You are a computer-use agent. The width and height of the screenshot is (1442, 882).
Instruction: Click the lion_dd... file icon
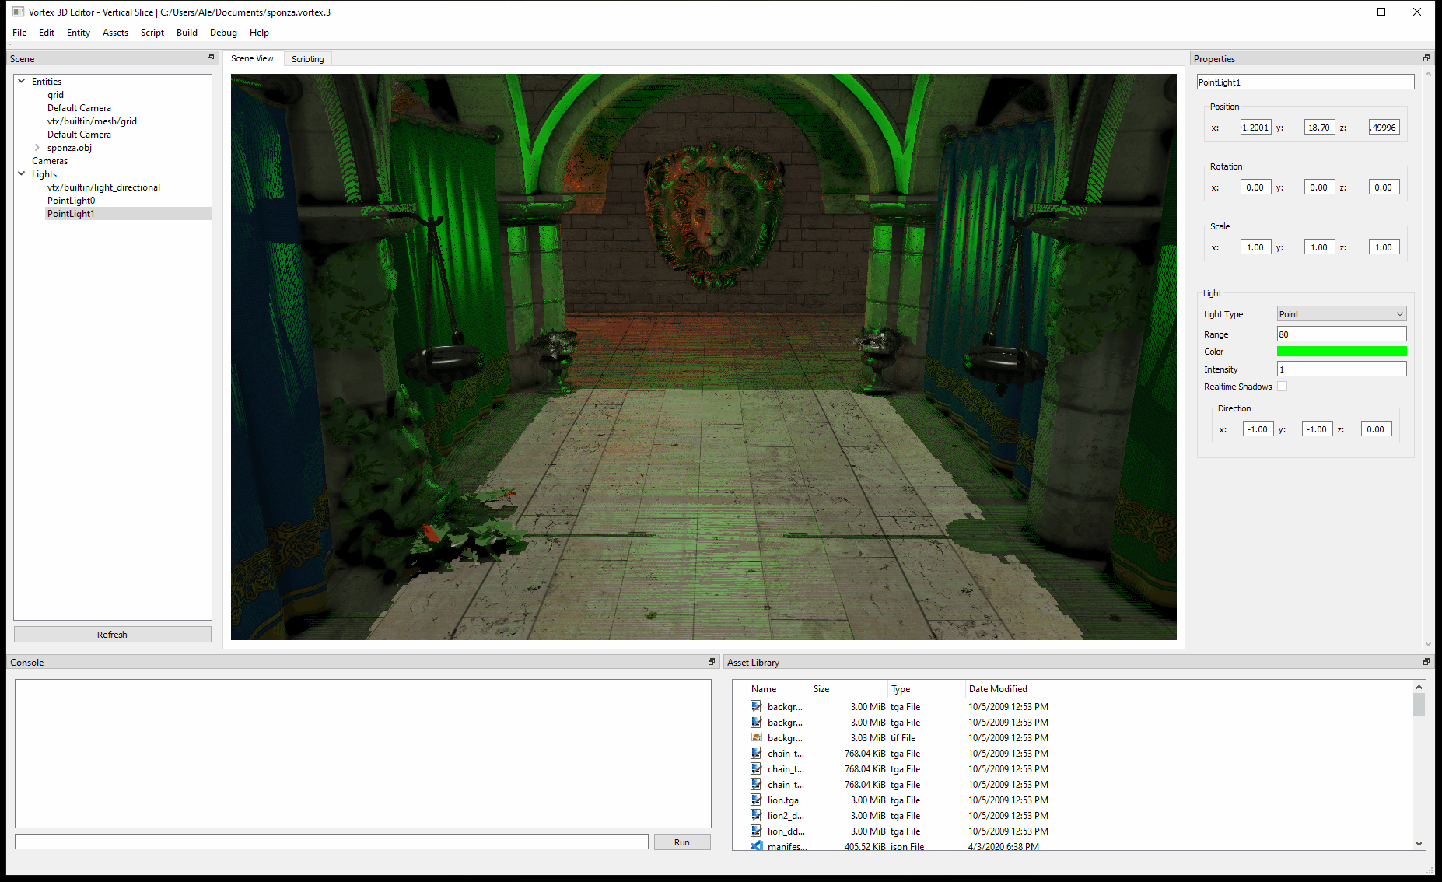(756, 831)
